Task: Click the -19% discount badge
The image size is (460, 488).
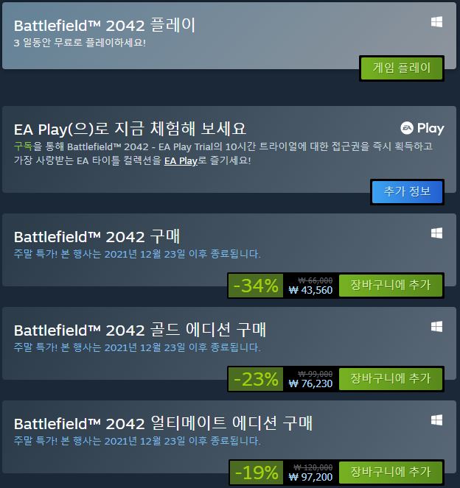Action: pyautogui.click(x=257, y=473)
